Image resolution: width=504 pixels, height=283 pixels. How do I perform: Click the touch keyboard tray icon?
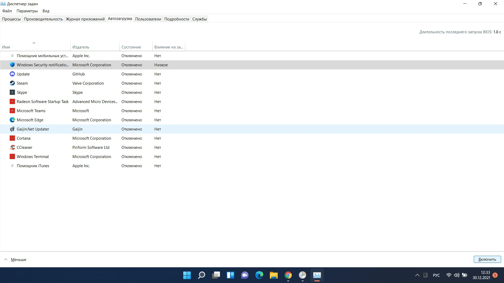[425, 275]
